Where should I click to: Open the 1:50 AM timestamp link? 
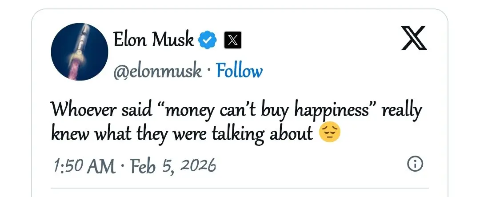pos(83,166)
